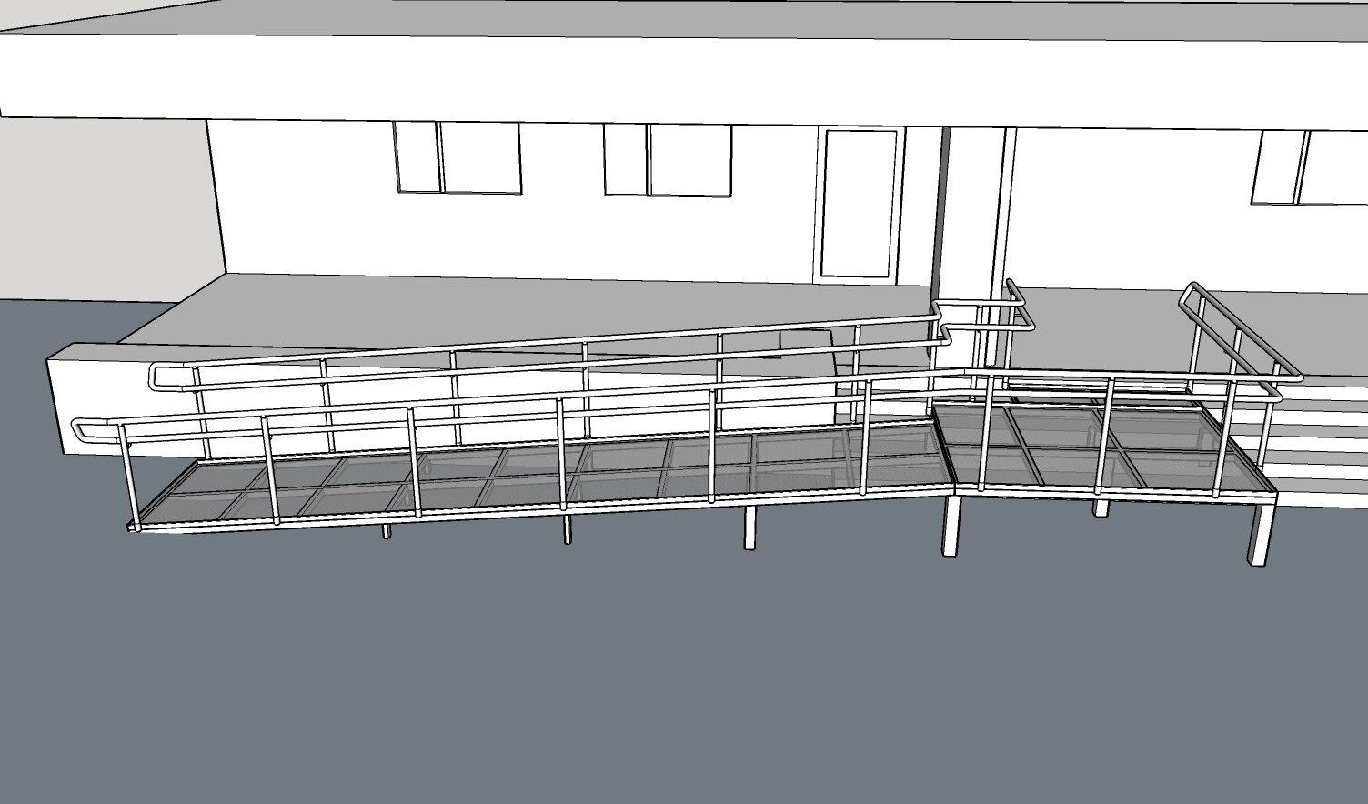This screenshot has height=804, width=1368.
Task: Select the middle window left of the door
Action: tap(668, 159)
